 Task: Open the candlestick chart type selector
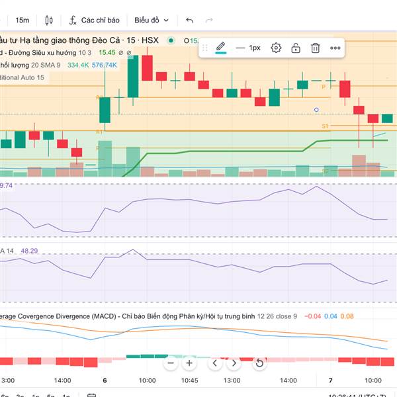click(49, 21)
